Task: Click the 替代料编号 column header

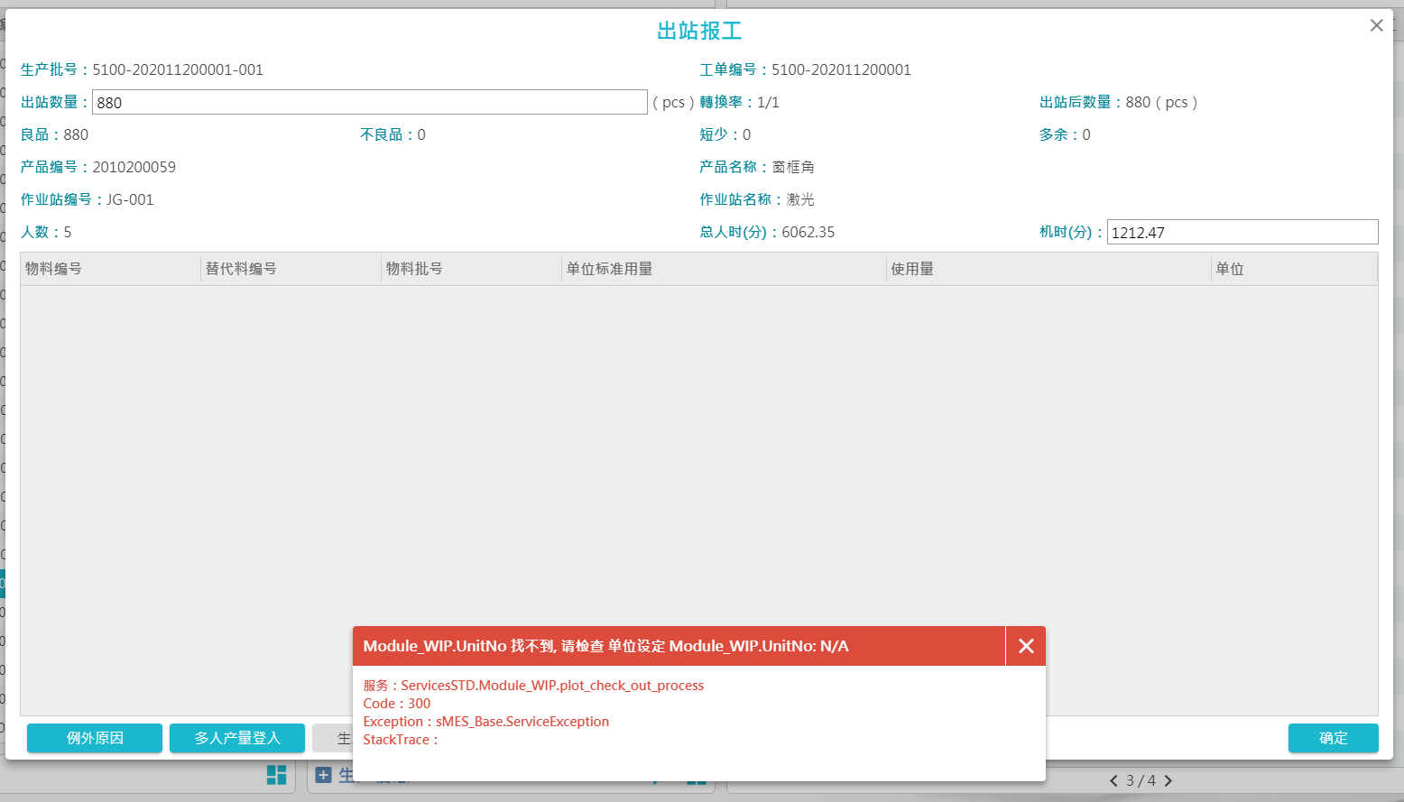Action: (291, 269)
